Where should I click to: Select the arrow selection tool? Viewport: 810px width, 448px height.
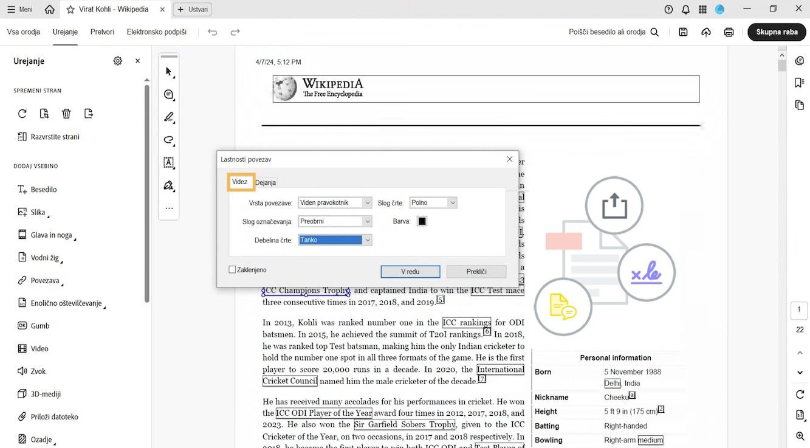click(169, 72)
